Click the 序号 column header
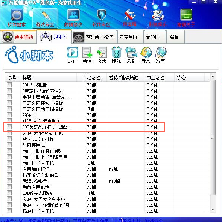 [x=13, y=77]
